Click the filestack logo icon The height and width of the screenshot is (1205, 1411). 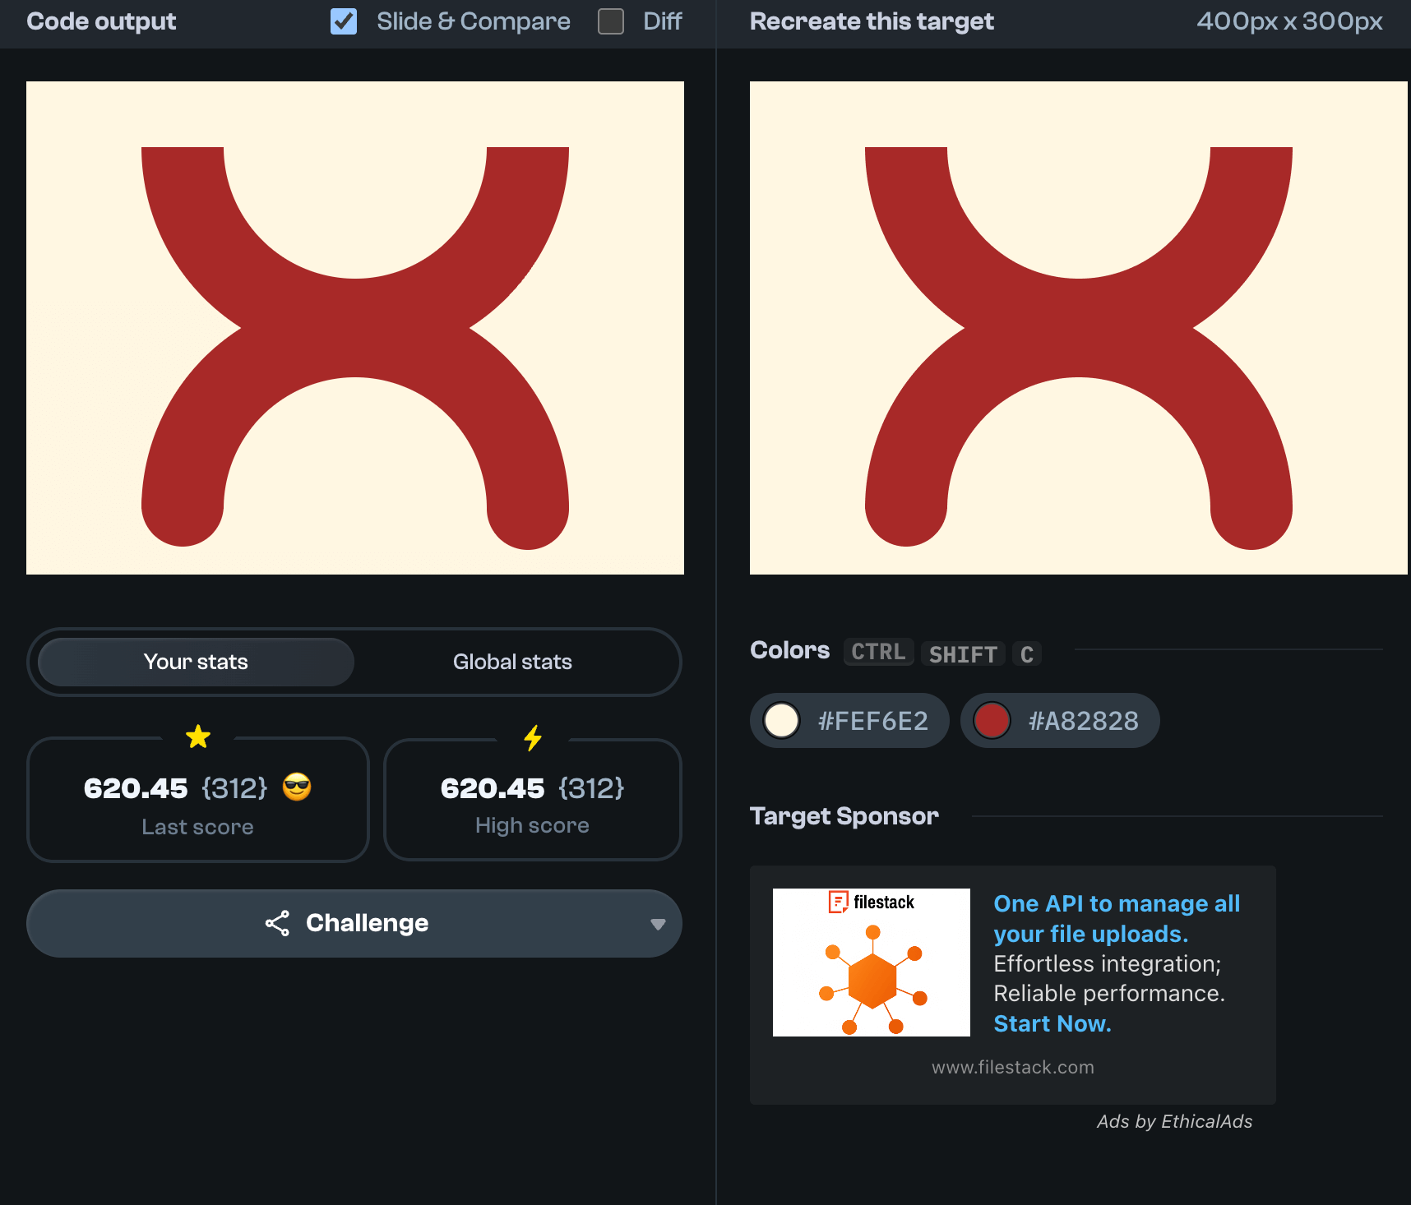[838, 902]
